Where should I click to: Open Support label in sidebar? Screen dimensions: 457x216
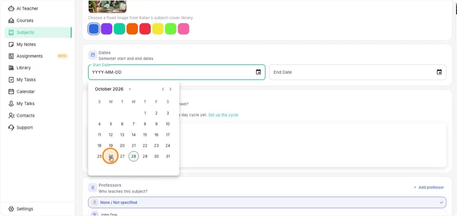(24, 127)
